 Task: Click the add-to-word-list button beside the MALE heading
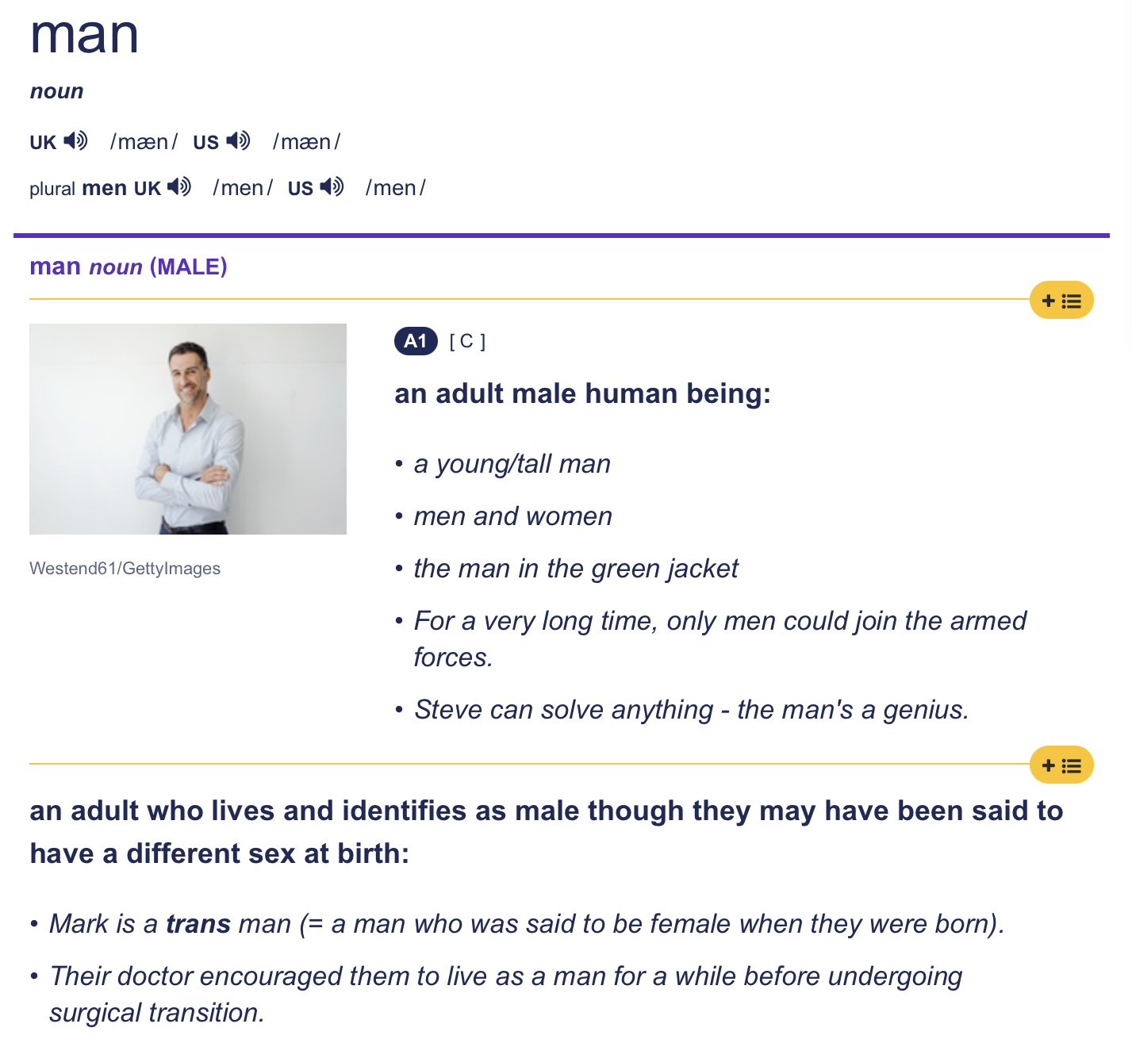(x=1061, y=301)
